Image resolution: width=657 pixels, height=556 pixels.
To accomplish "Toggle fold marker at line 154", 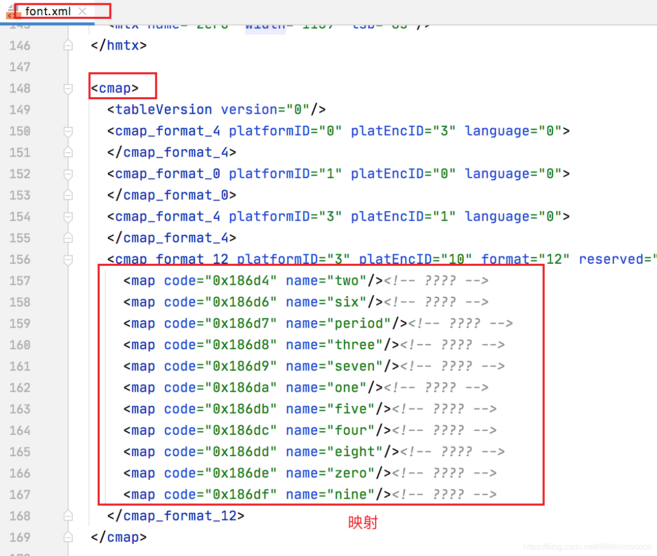I will tap(68, 216).
